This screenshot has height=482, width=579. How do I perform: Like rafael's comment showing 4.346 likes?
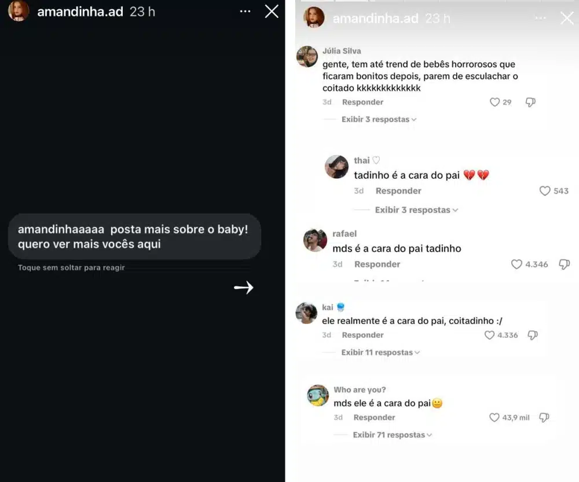pos(516,264)
